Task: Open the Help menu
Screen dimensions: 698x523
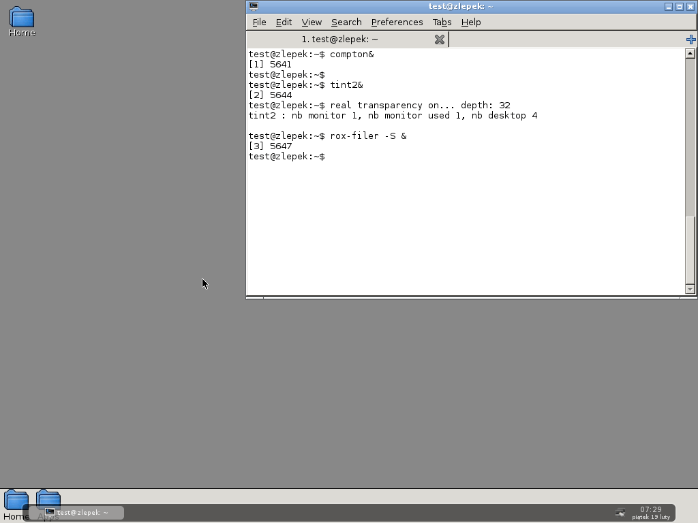Action: 471,22
